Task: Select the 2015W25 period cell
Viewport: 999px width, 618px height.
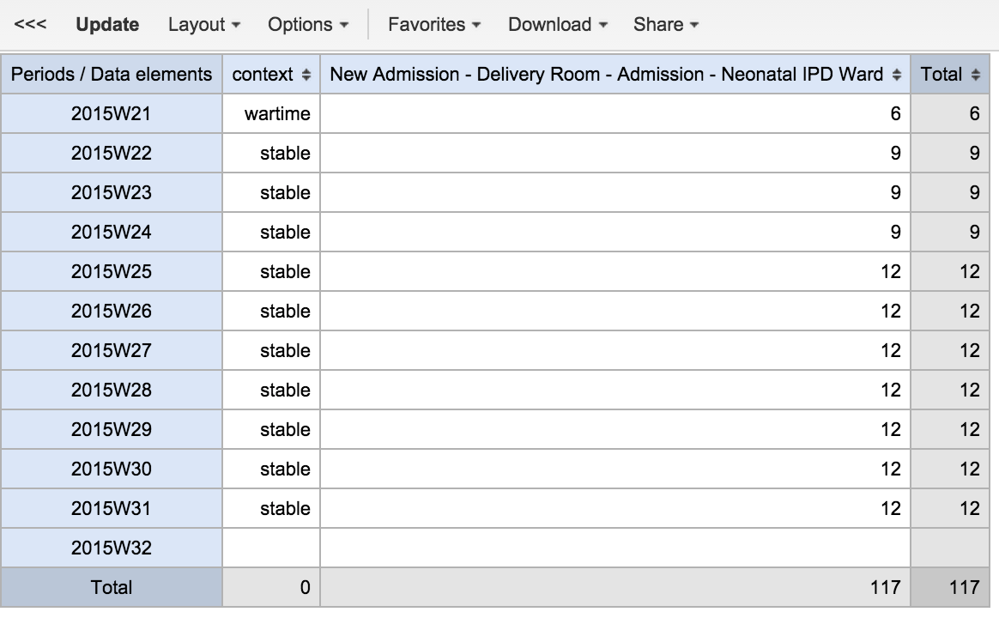Action: coord(112,271)
